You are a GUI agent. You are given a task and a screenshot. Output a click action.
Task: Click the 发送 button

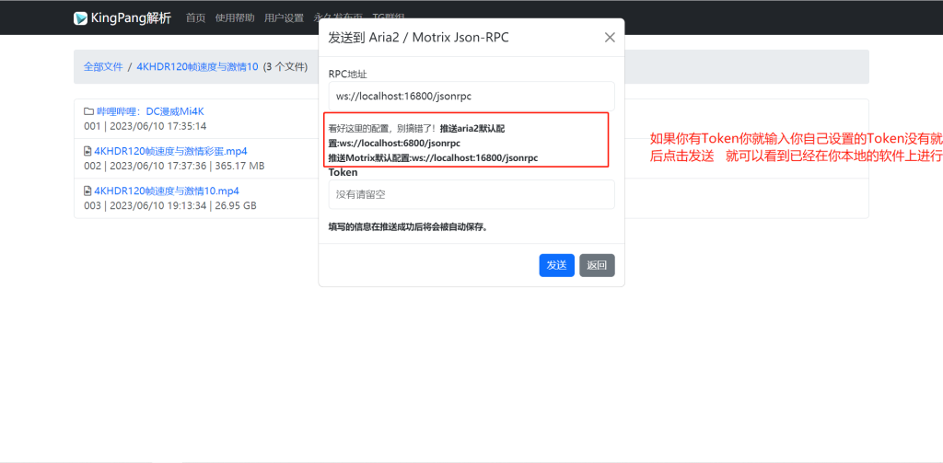coord(556,265)
